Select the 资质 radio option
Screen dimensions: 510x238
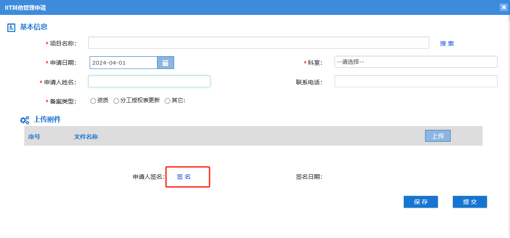(93, 101)
